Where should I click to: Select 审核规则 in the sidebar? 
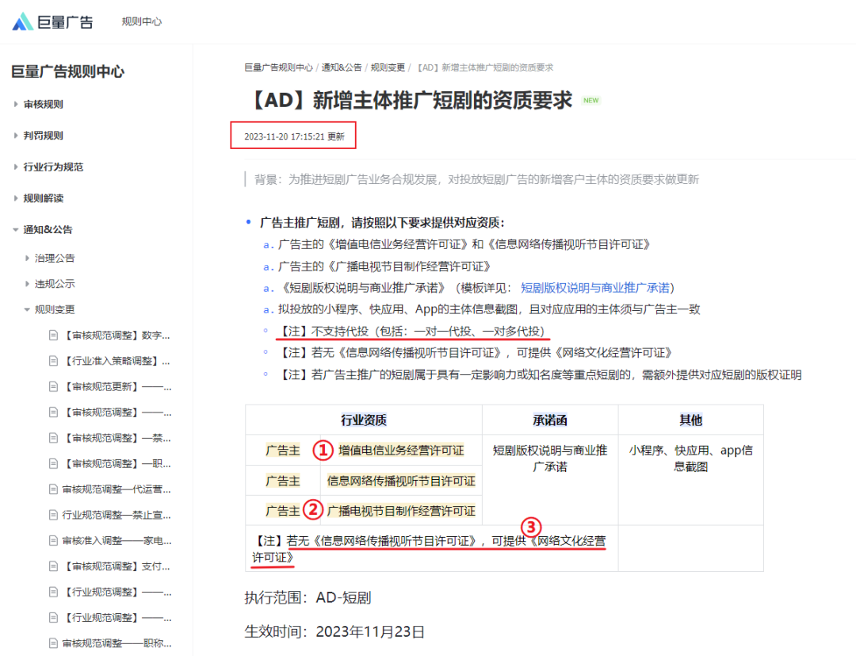click(43, 105)
